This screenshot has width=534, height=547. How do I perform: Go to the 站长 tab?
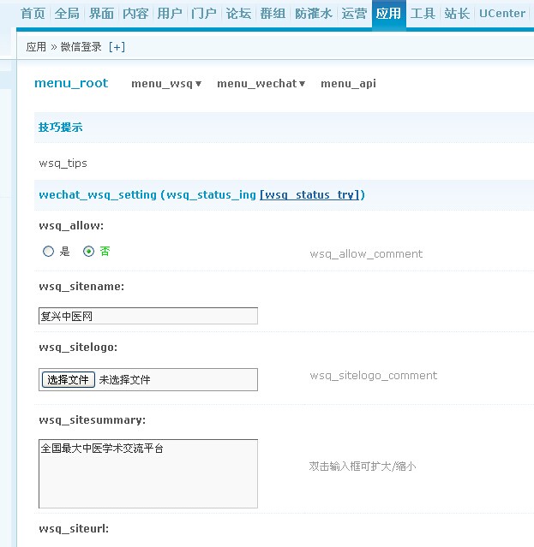[x=457, y=14]
